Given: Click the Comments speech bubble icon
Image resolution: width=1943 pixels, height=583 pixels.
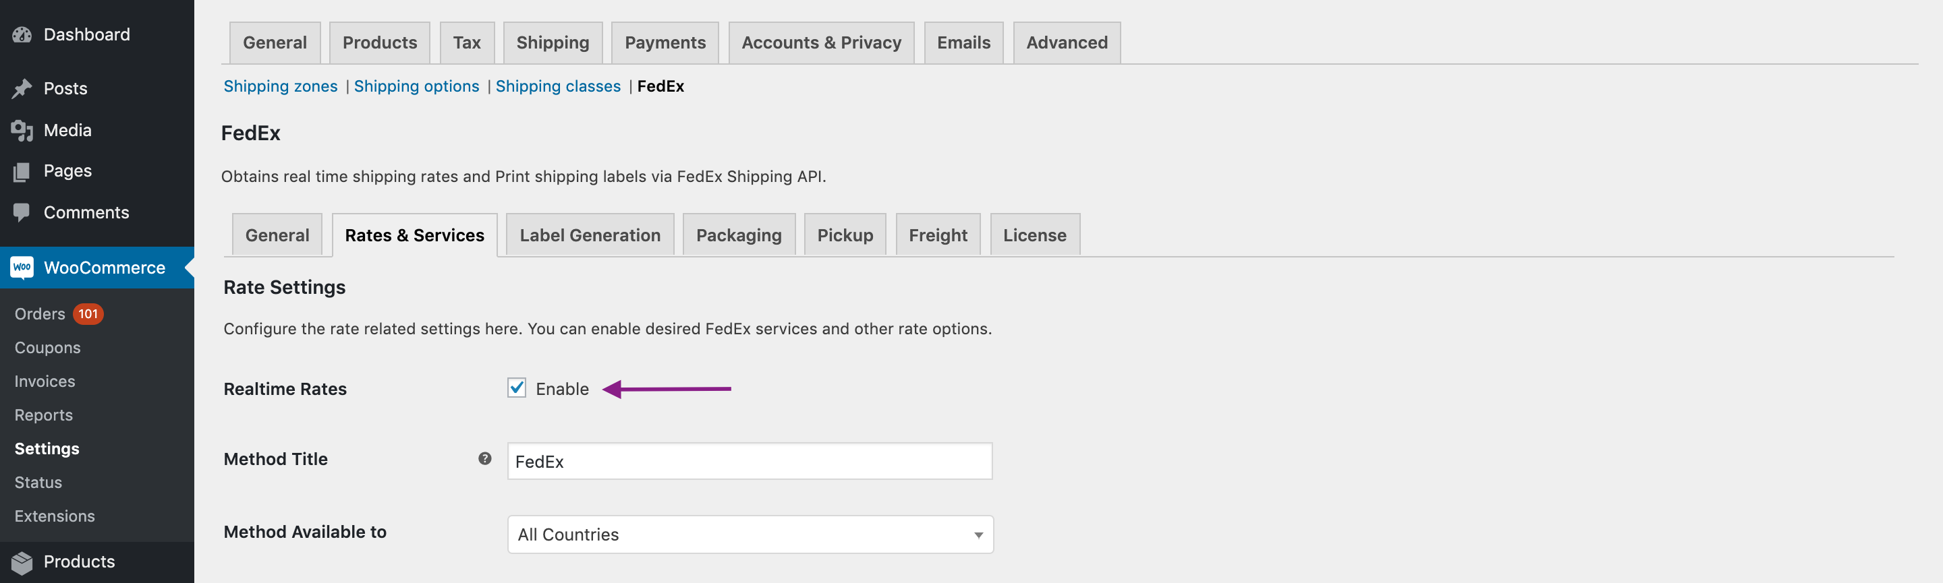Looking at the screenshot, I should pyautogui.click(x=22, y=212).
